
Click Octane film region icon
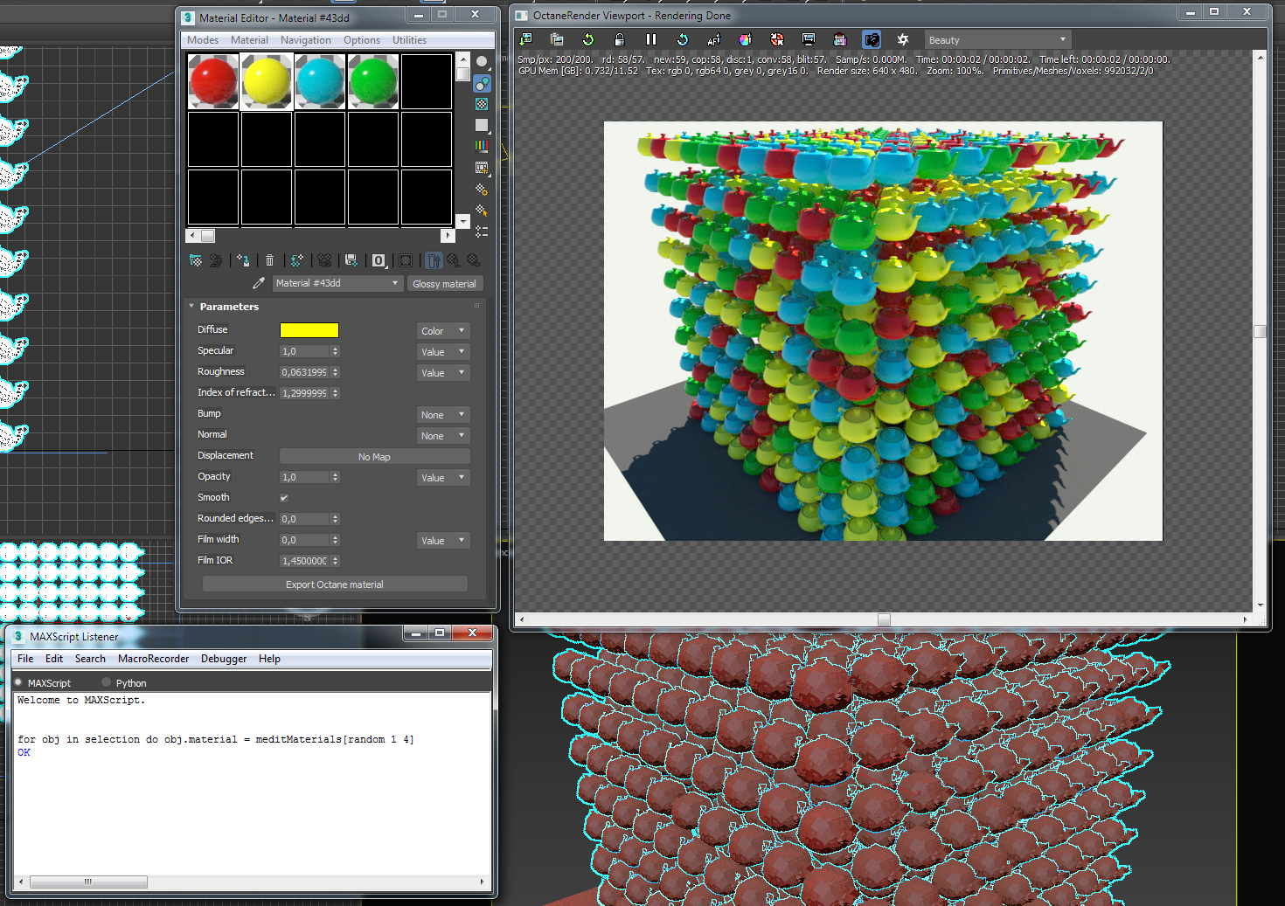(x=840, y=39)
